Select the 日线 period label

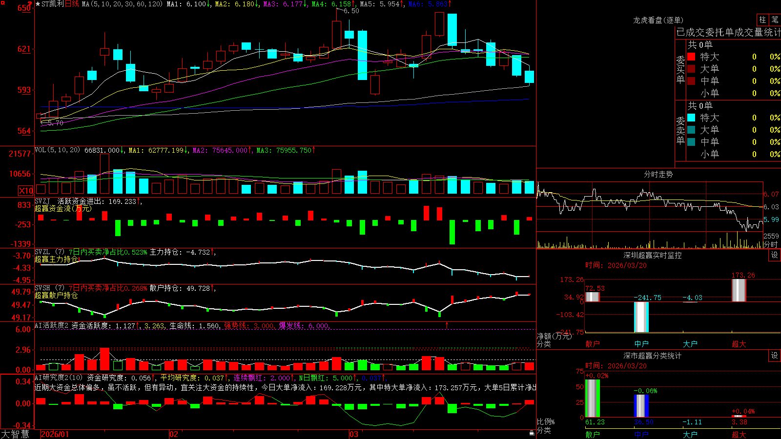[72, 4]
